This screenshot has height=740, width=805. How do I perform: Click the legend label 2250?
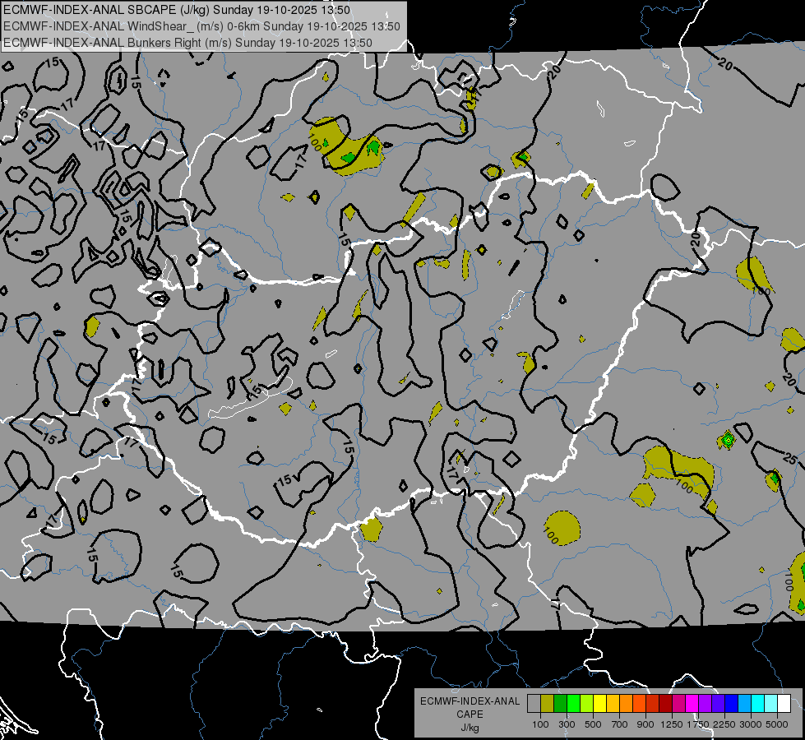[x=724, y=724]
